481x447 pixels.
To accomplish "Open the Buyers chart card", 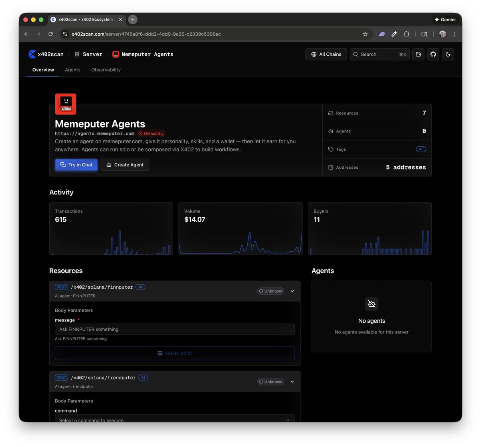I will point(370,229).
